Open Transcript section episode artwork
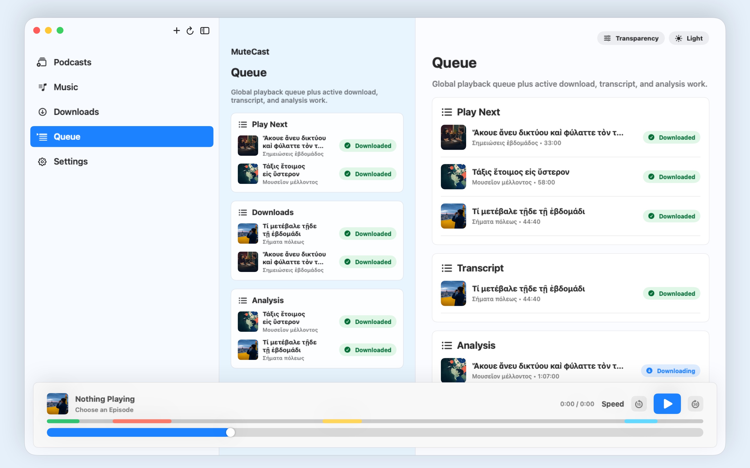The width and height of the screenshot is (750, 468). click(453, 293)
